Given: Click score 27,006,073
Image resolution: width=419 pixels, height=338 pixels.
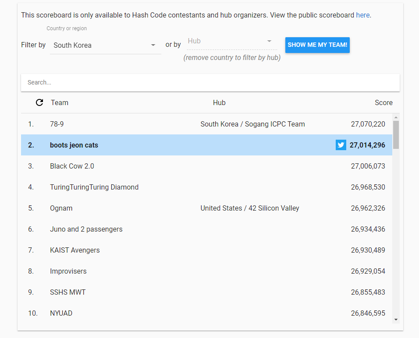Looking at the screenshot, I should click(x=368, y=166).
